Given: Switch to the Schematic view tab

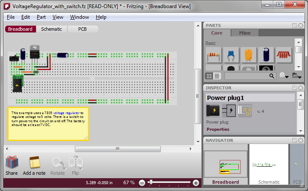Looking at the screenshot, I should tap(51, 29).
